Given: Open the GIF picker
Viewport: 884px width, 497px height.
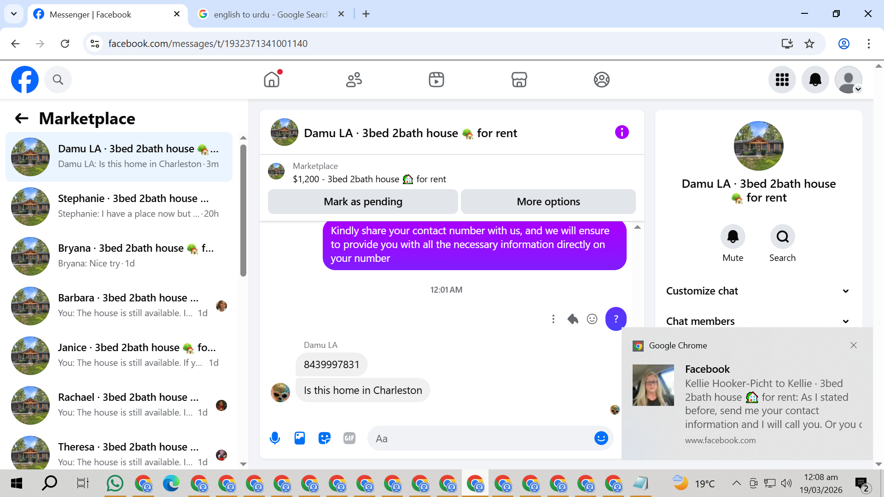Looking at the screenshot, I should point(349,438).
